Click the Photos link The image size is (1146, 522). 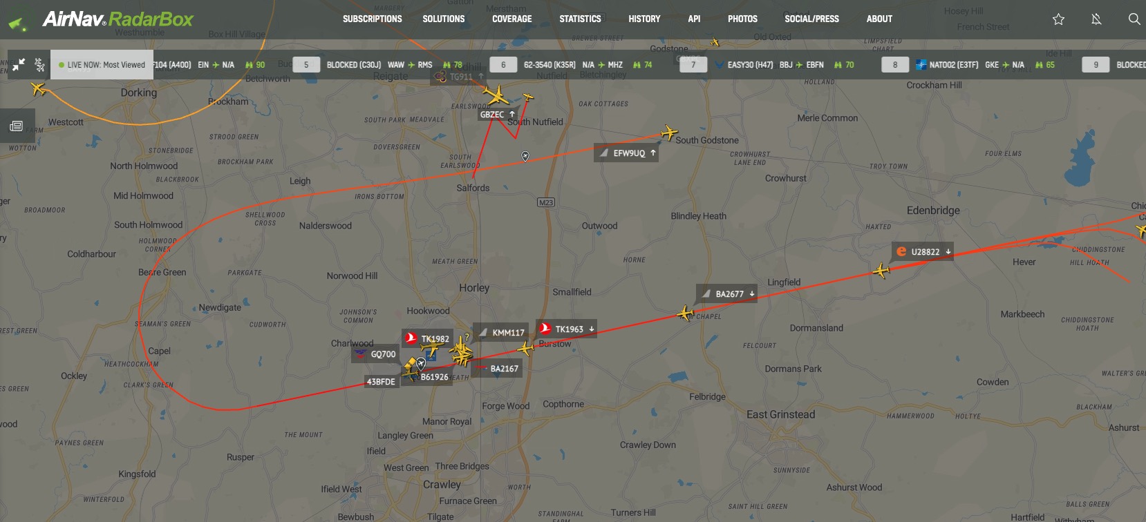click(742, 19)
